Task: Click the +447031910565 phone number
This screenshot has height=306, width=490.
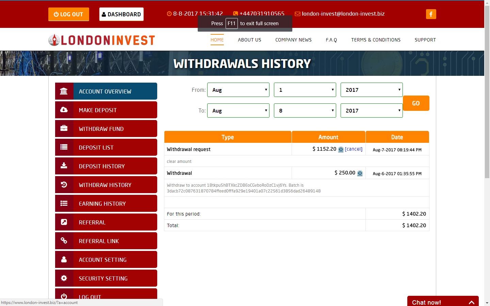Action: (x=262, y=14)
